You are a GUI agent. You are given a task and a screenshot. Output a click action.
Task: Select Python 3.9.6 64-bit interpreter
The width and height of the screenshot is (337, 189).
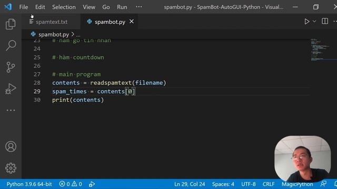coord(29,184)
